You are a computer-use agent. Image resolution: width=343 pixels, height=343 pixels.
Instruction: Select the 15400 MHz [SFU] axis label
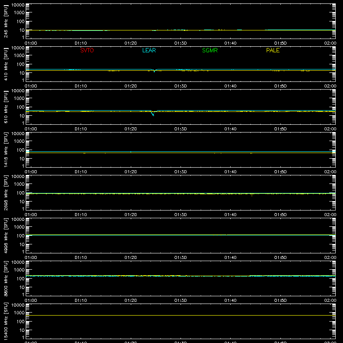pos(6,322)
